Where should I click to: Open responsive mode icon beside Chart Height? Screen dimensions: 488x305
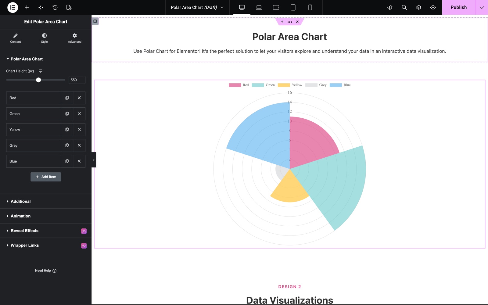click(40, 71)
